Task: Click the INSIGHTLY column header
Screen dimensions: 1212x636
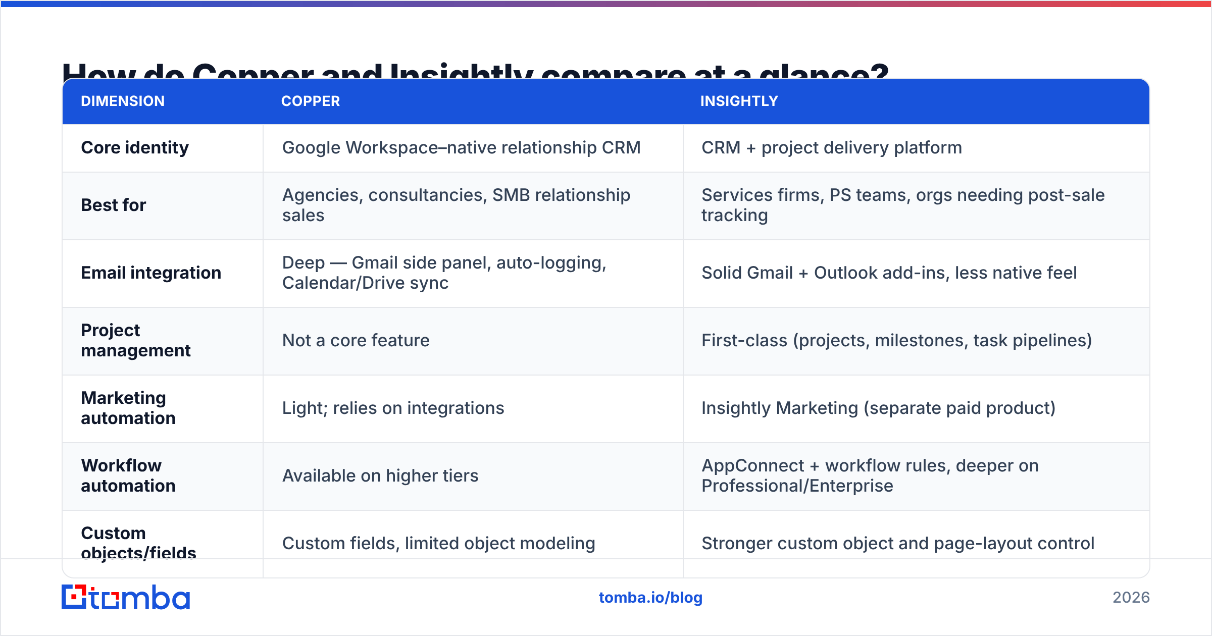Action: pos(739,101)
